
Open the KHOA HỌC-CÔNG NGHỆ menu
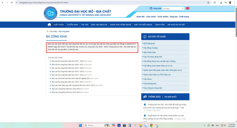click(x=121, y=25)
